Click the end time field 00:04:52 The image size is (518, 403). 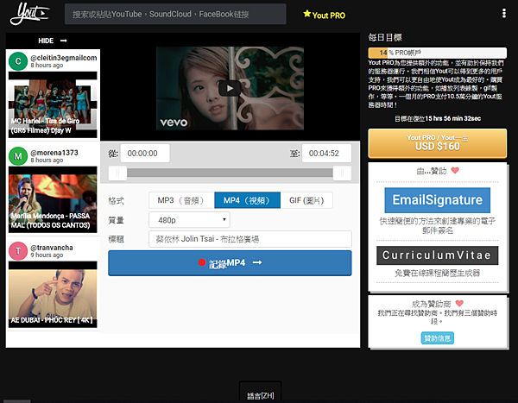[326, 154]
